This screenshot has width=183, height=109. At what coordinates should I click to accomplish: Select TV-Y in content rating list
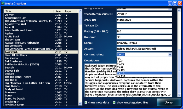point(144,61)
